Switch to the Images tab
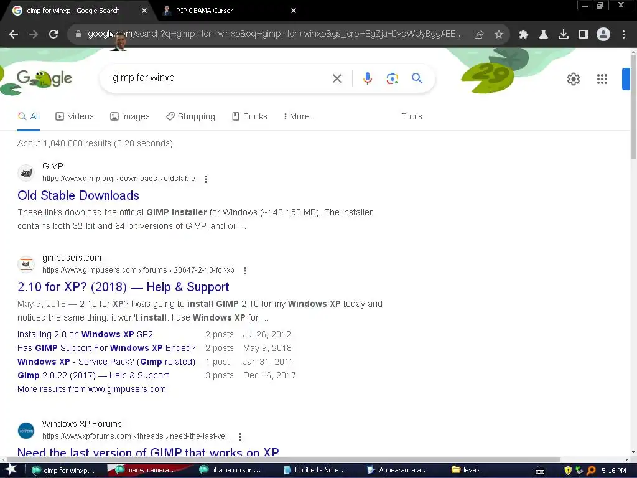The image size is (637, 478). tap(129, 116)
